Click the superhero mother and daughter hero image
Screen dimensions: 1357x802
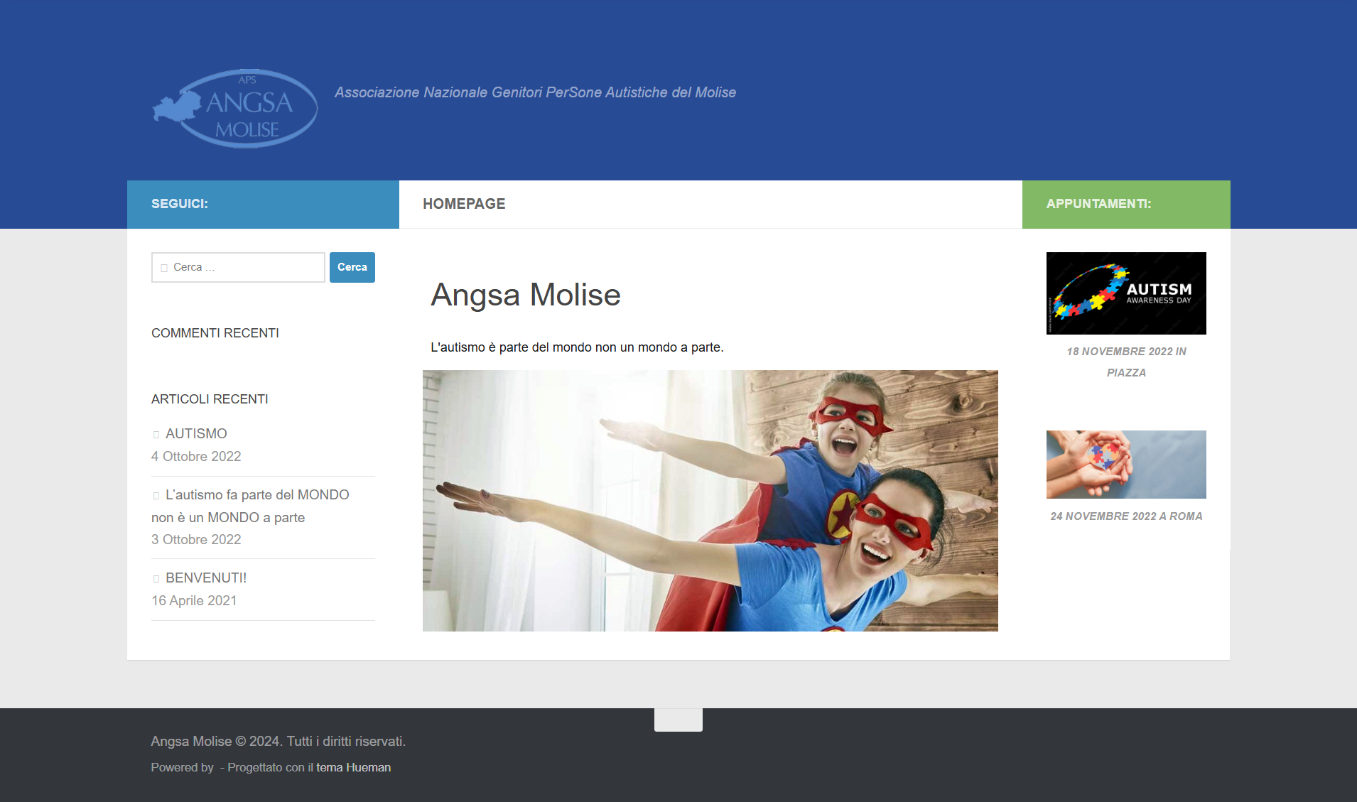pos(710,500)
